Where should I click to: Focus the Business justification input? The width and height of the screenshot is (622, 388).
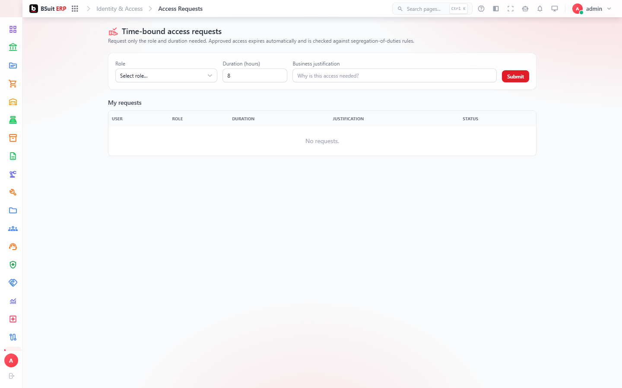tap(394, 75)
